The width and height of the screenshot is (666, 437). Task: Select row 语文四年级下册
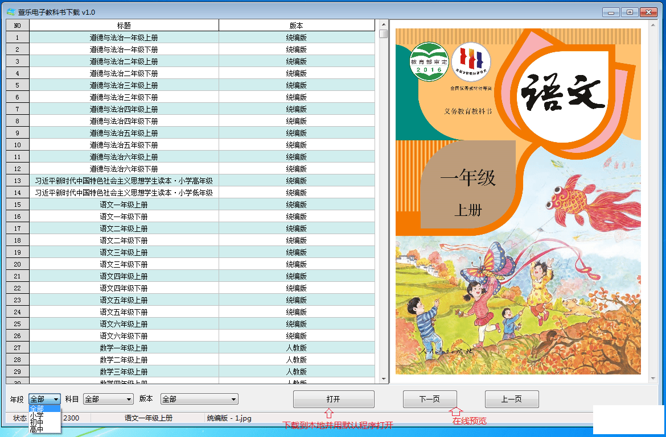[190, 288]
